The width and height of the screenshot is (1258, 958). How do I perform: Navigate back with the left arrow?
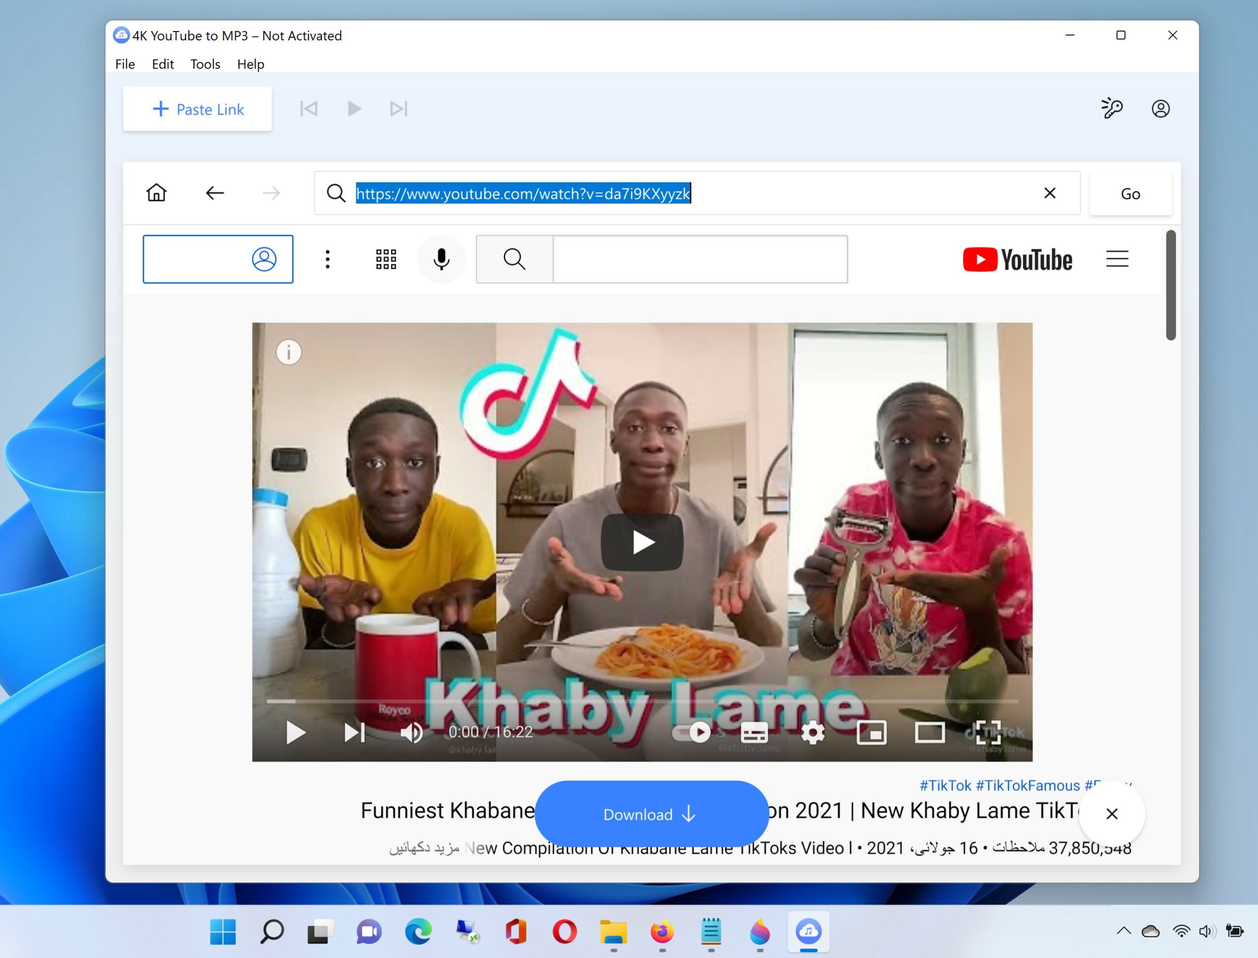pyautogui.click(x=214, y=193)
